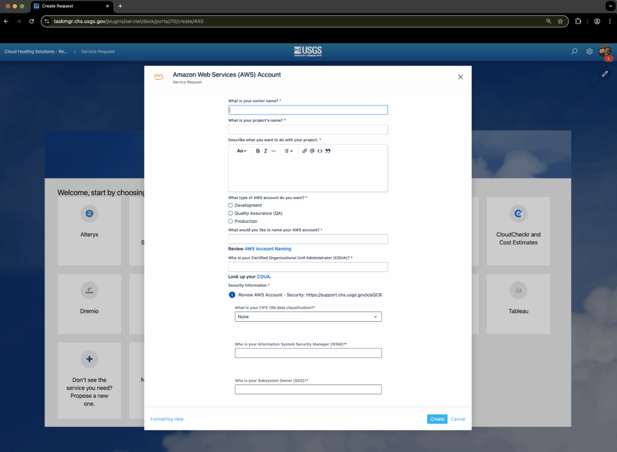Open browser extensions puzzle icon
This screenshot has width=617, height=452.
(x=578, y=21)
